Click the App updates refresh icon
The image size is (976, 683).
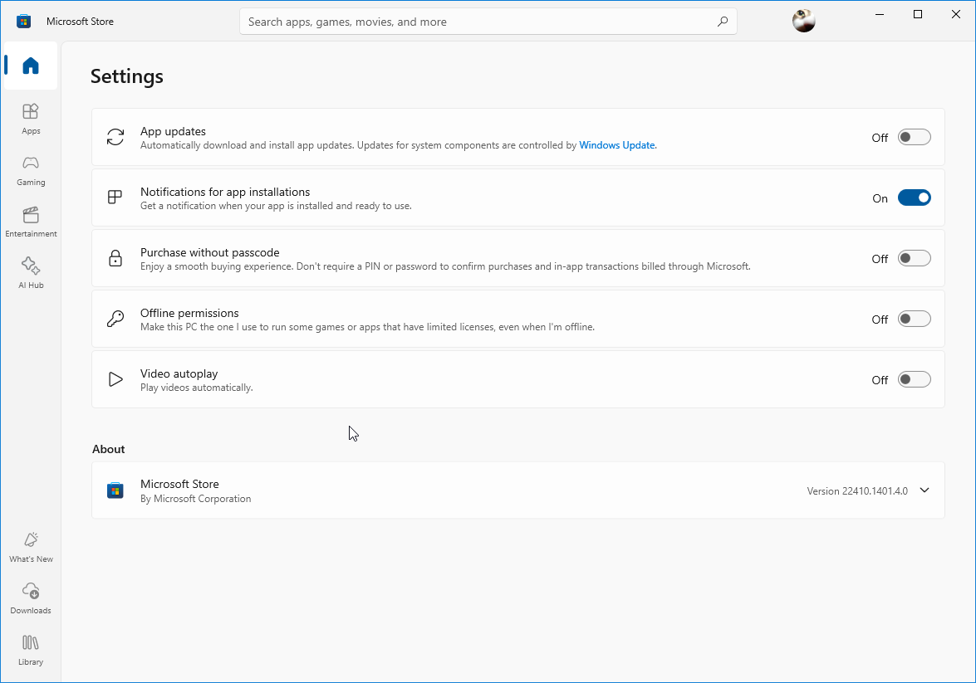[x=115, y=137]
